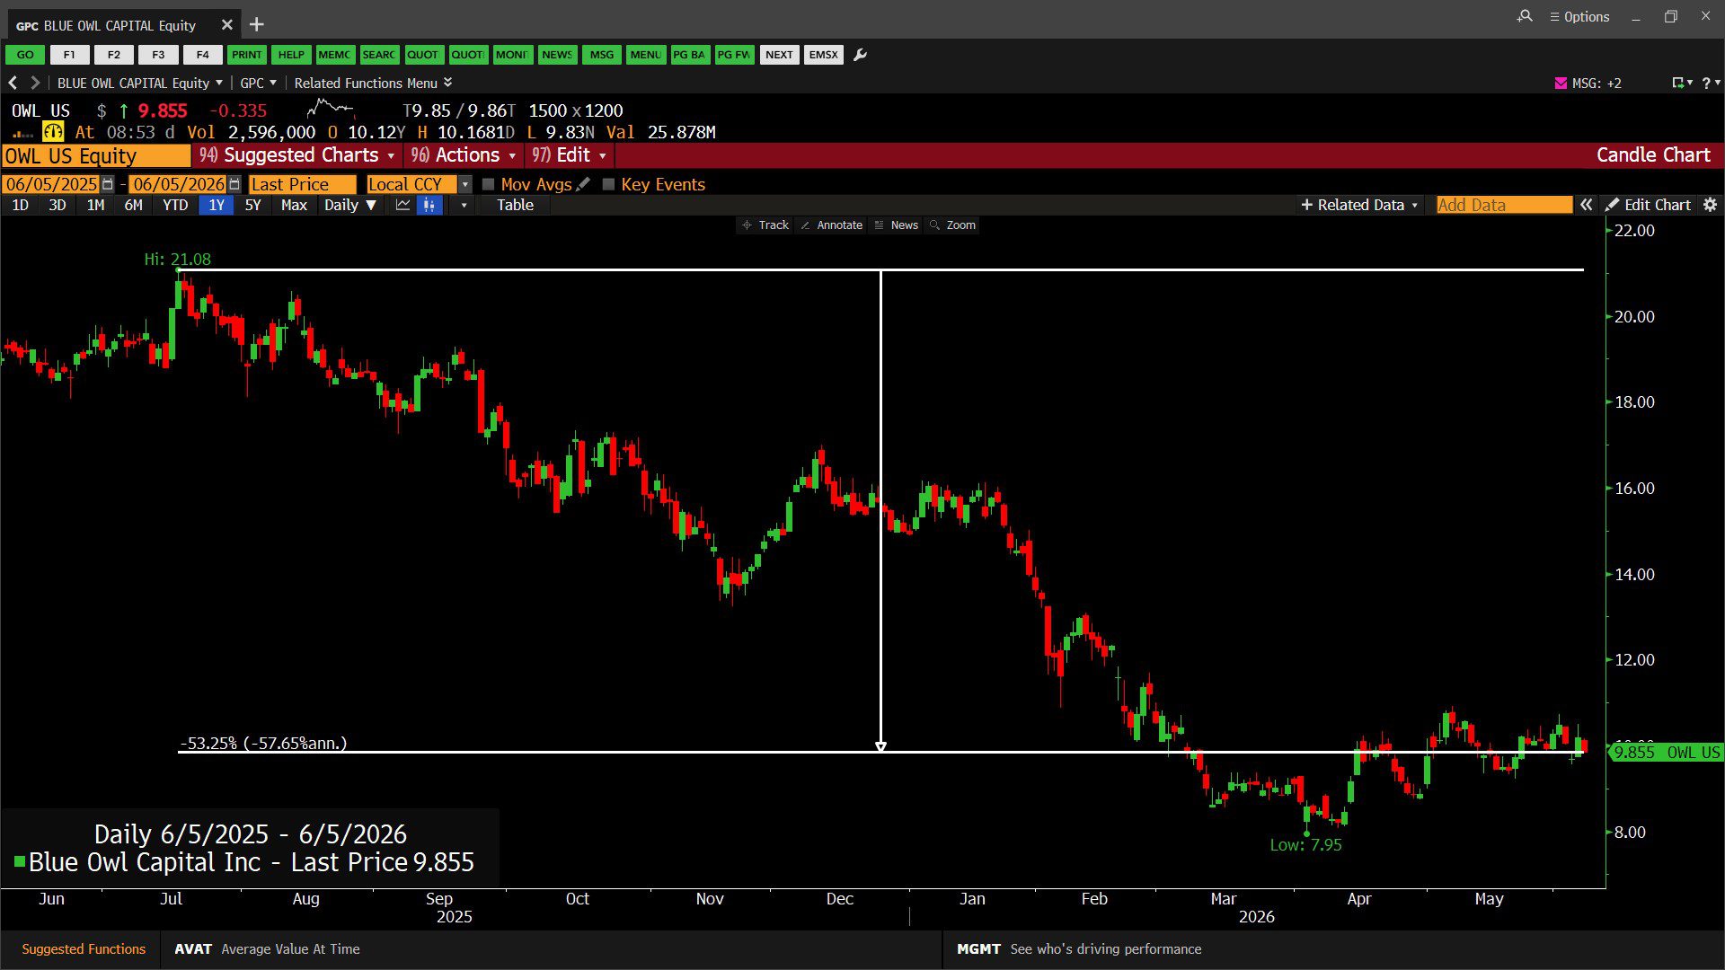Click the user search icon

[1525, 16]
